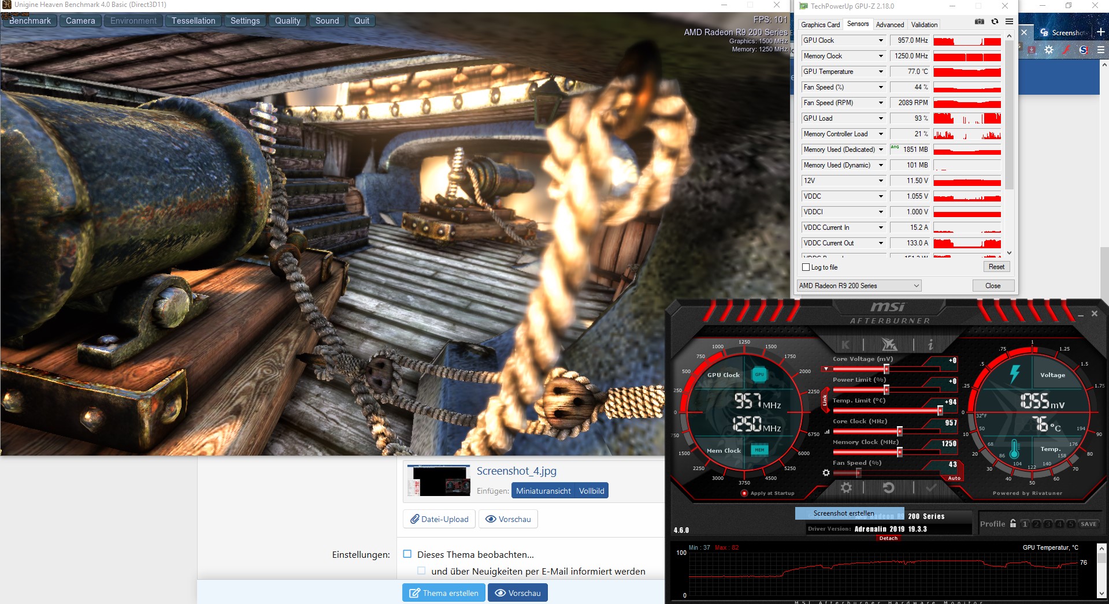Open the browser hamburger menu

point(1101,50)
